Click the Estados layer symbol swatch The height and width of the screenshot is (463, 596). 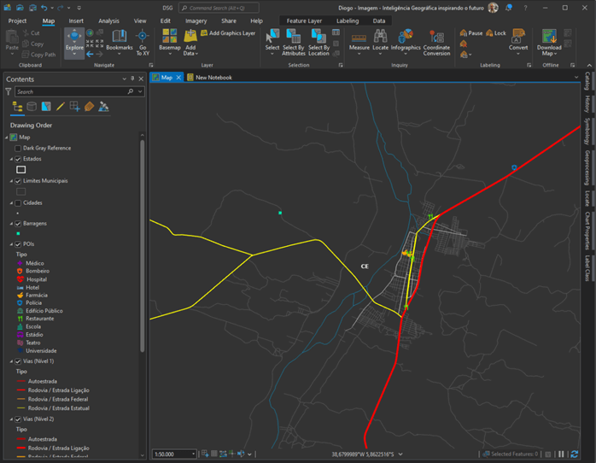(x=21, y=169)
